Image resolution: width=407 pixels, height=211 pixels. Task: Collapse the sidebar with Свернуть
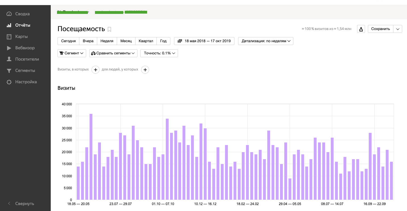pyautogui.click(x=21, y=203)
